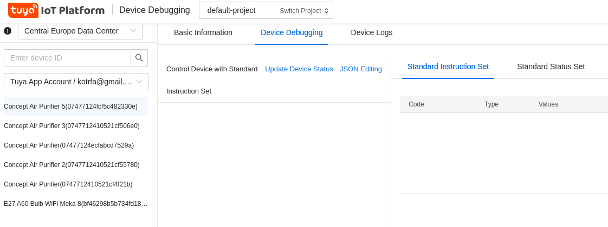Select the Device Debugging tab

coord(292,33)
